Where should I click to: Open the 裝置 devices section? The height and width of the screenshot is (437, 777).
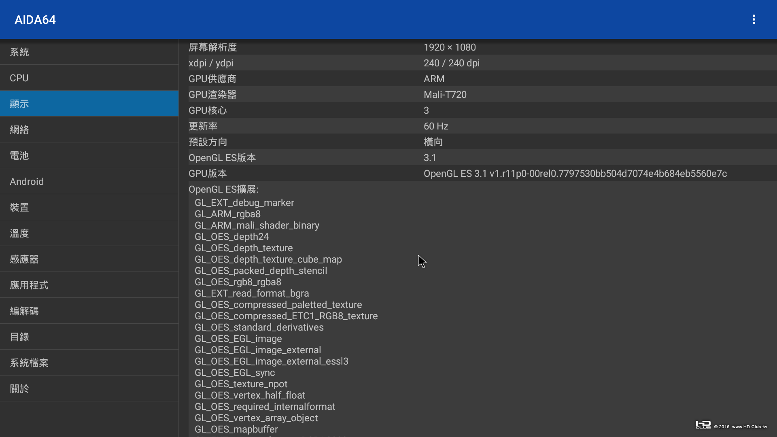[89, 207]
